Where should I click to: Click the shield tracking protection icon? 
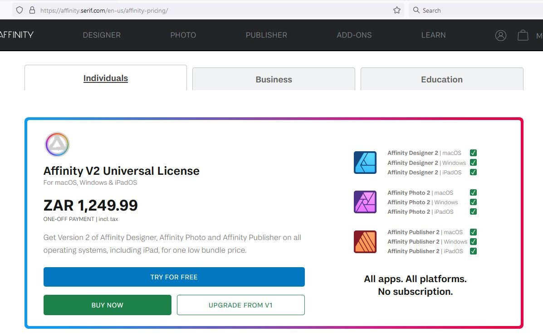[20, 10]
